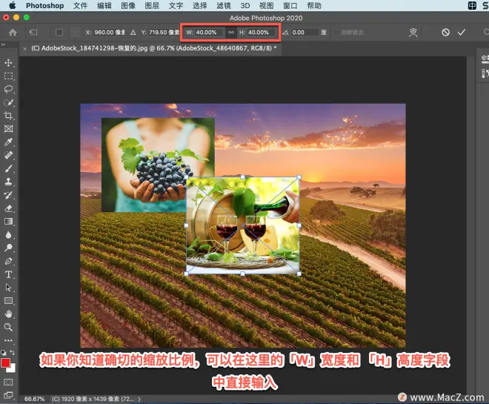Select the History Brush tool
Image resolution: width=489 pixels, height=404 pixels.
click(x=8, y=195)
